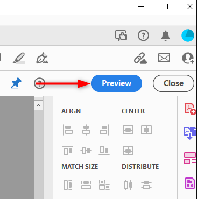Click the vertical scrollbar track
Image resolution: width=197 pixels, height=199 pixels.
tap(38, 154)
